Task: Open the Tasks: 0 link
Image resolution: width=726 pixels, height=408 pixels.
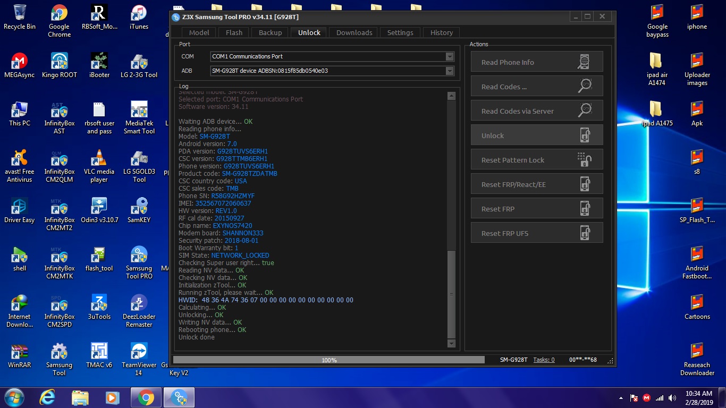Action: tap(544, 360)
